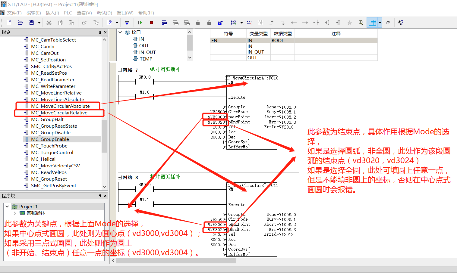The height and width of the screenshot is (273, 457).
Task: Click the branch line up arrow icon
Action: pyautogui.click(x=272, y=23)
